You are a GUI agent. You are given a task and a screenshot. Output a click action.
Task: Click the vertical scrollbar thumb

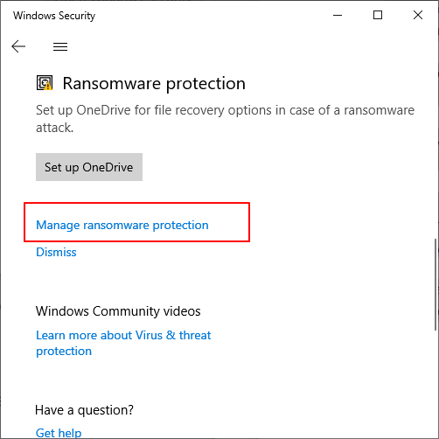[436, 284]
